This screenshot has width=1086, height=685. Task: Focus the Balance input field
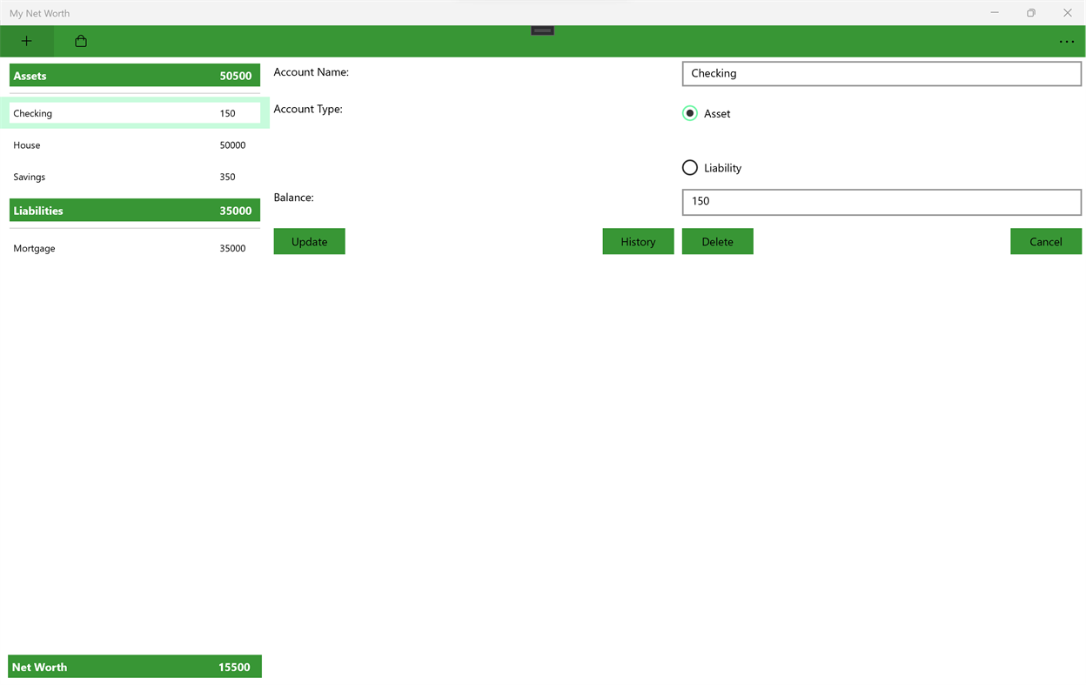[882, 201]
